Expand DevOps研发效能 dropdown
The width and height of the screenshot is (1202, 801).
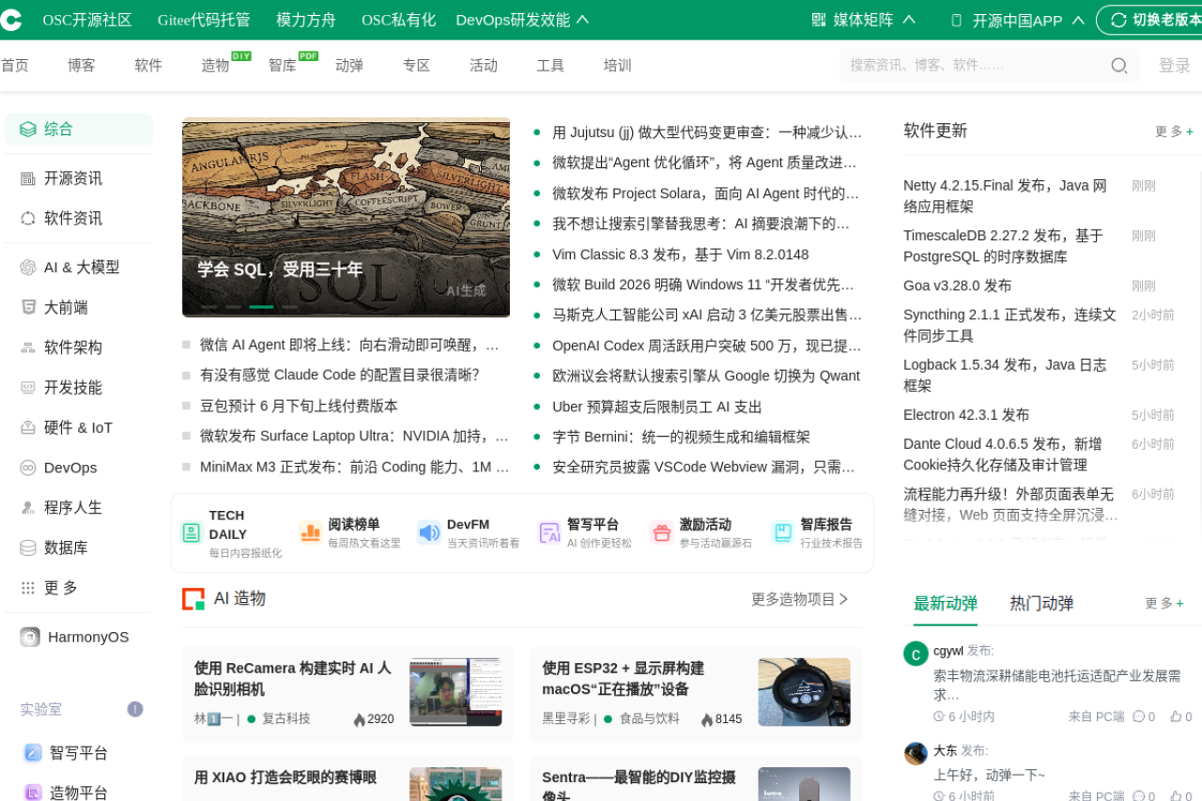point(522,20)
